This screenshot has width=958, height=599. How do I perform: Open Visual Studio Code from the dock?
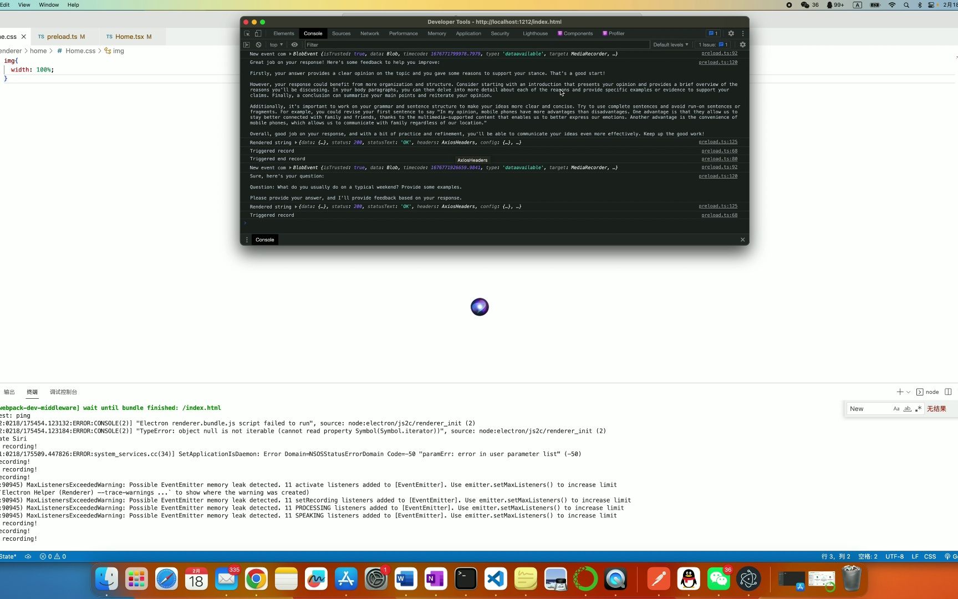[x=496, y=579]
